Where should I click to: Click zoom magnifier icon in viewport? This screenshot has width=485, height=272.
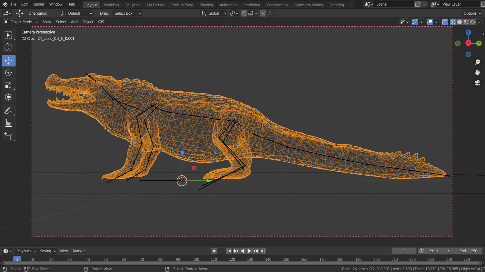[477, 62]
